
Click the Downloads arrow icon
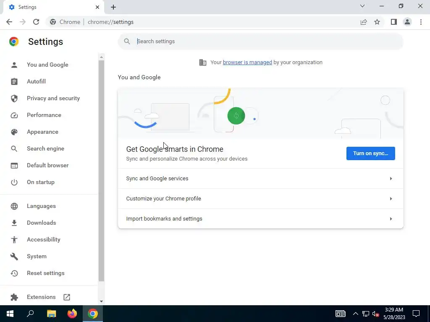[14, 223]
